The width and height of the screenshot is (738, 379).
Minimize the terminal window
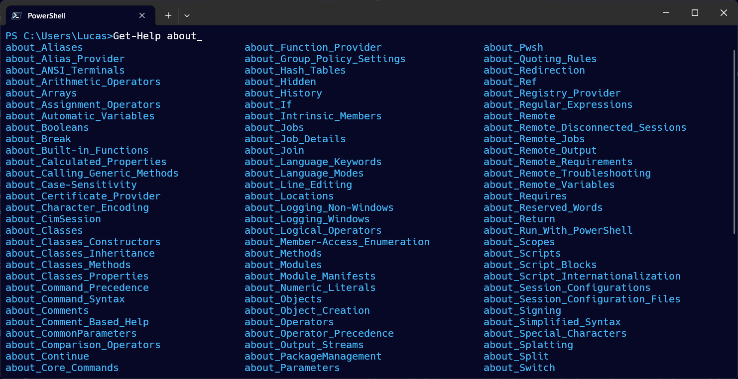666,13
